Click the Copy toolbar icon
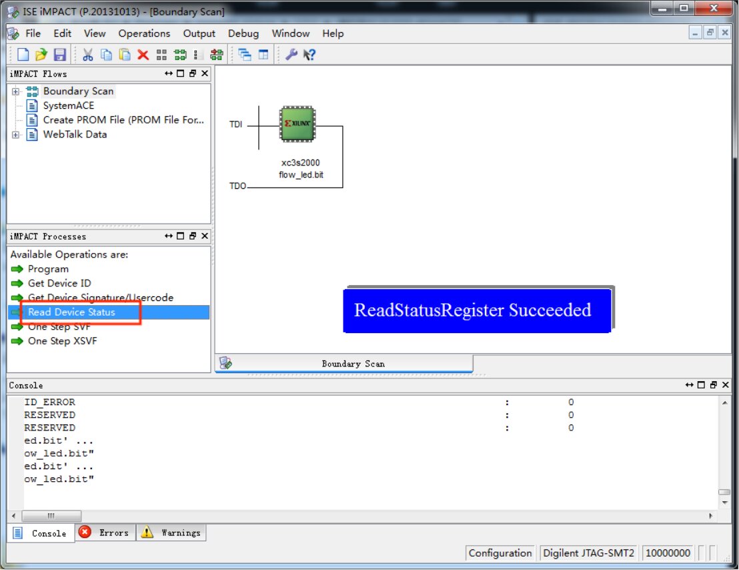The width and height of the screenshot is (739, 570). [107, 55]
